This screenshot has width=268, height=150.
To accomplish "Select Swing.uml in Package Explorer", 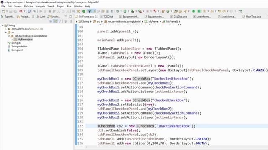I will coord(15,50).
